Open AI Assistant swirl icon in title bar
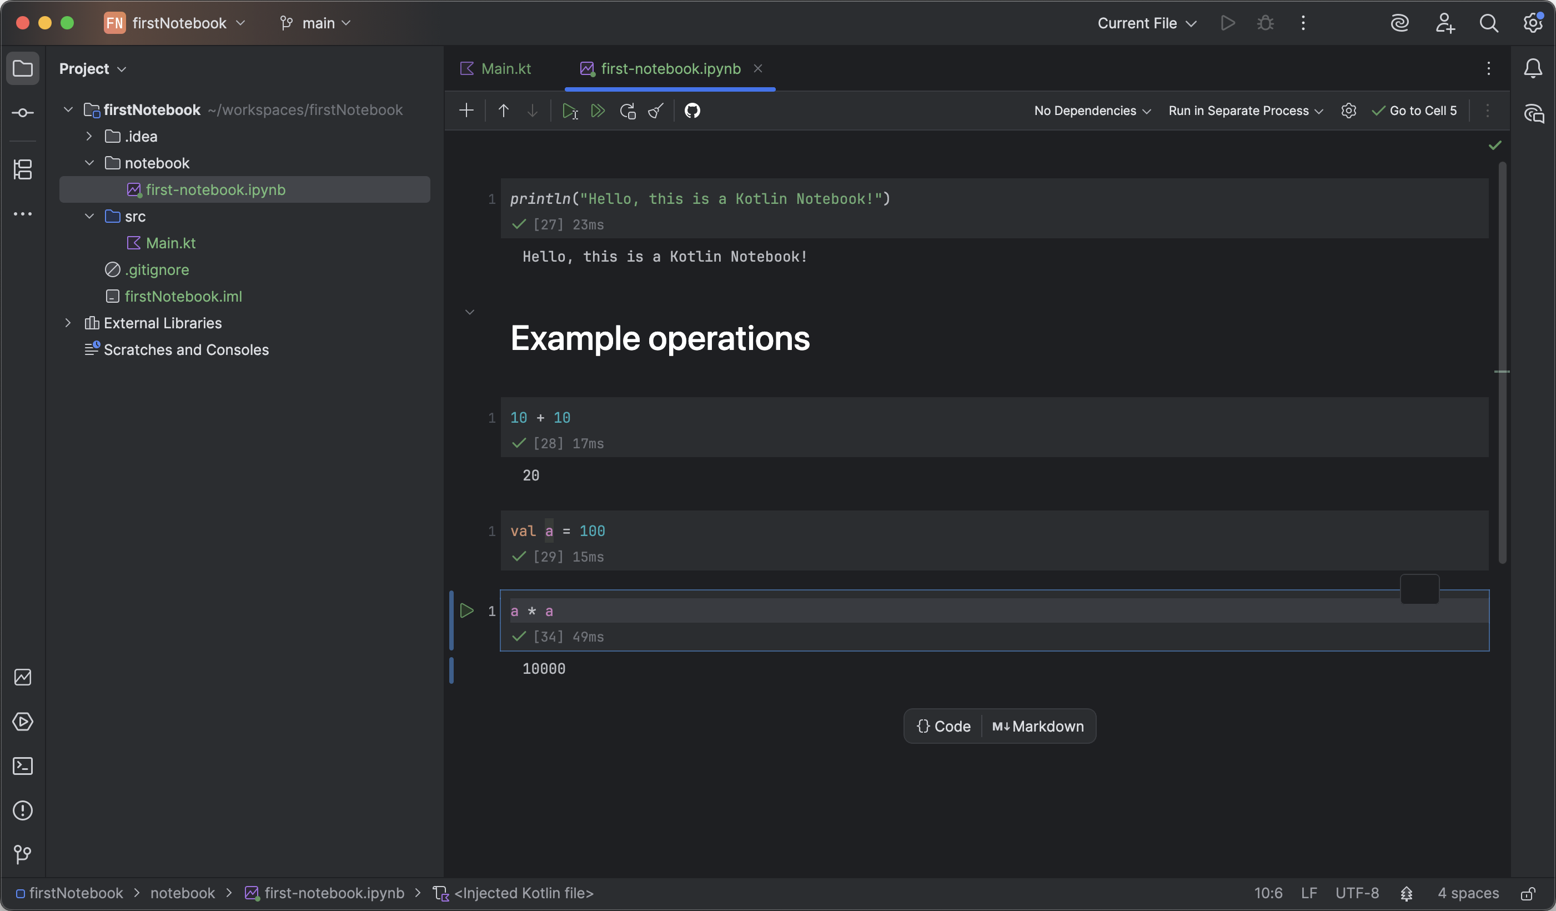Image resolution: width=1556 pixels, height=911 pixels. 1400,23
